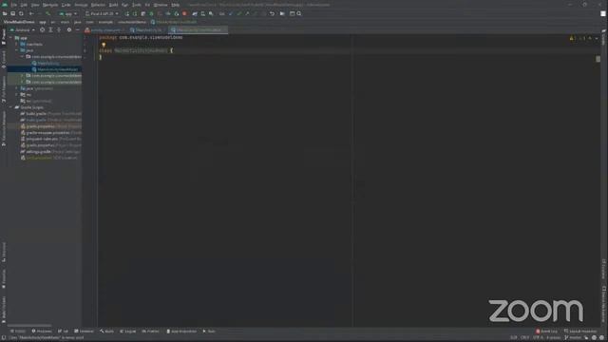Click the Android Studio logo icon
The width and height of the screenshot is (608, 342).
(x=5, y=5)
